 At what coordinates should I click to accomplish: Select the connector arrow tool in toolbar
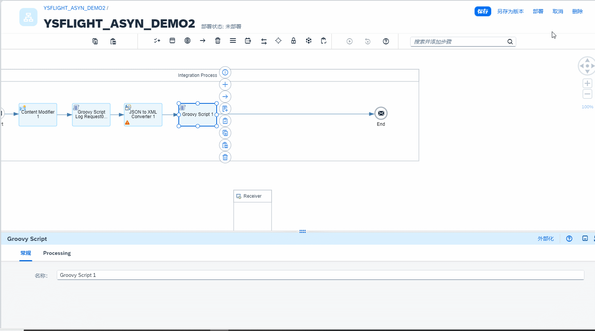click(203, 41)
